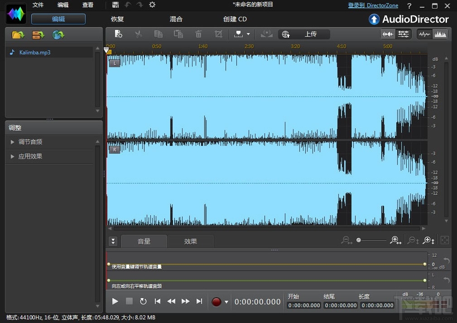This screenshot has height=323, width=457.
Task: Click vertical zoom in magnifier icon
Action: (x=428, y=241)
